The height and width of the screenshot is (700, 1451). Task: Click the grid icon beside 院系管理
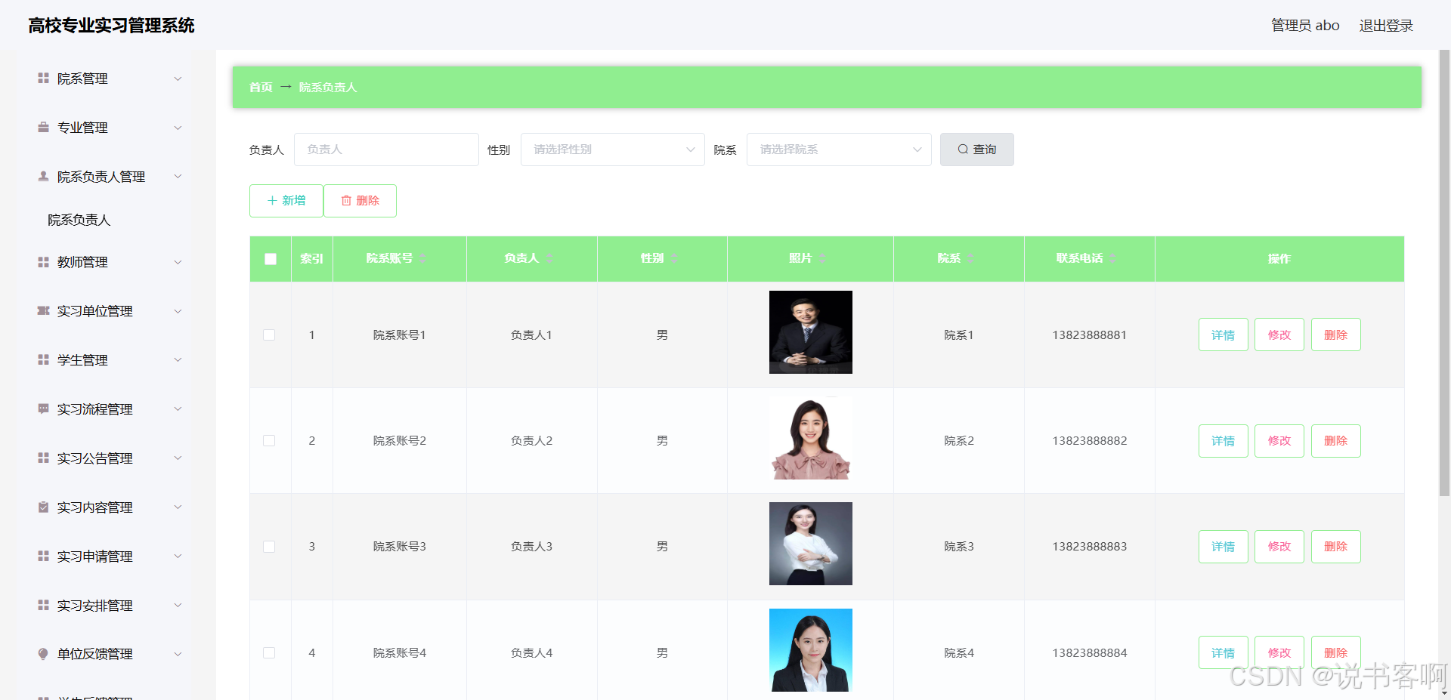click(43, 79)
